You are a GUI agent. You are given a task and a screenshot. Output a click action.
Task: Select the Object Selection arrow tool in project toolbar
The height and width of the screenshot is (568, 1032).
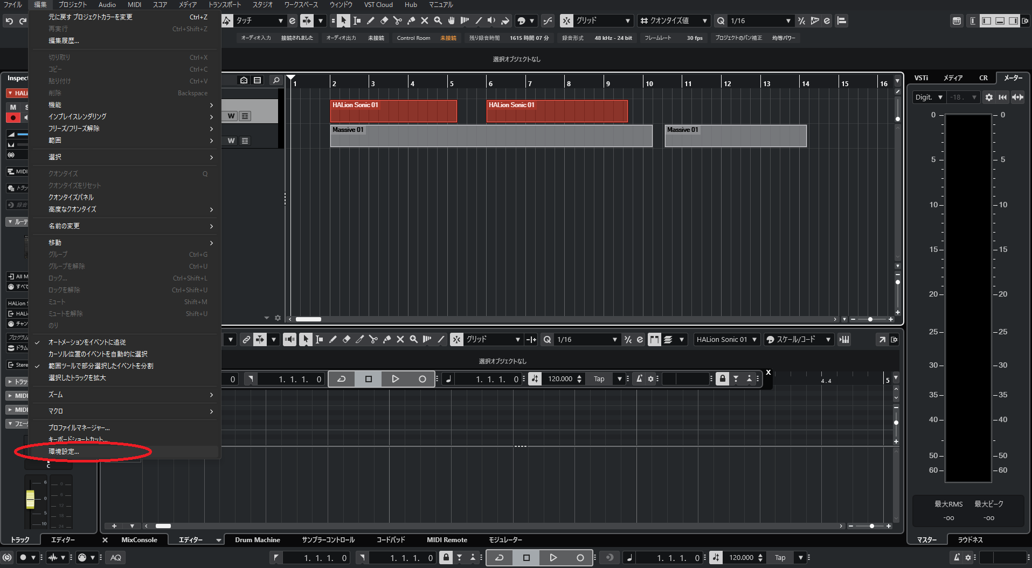343,20
